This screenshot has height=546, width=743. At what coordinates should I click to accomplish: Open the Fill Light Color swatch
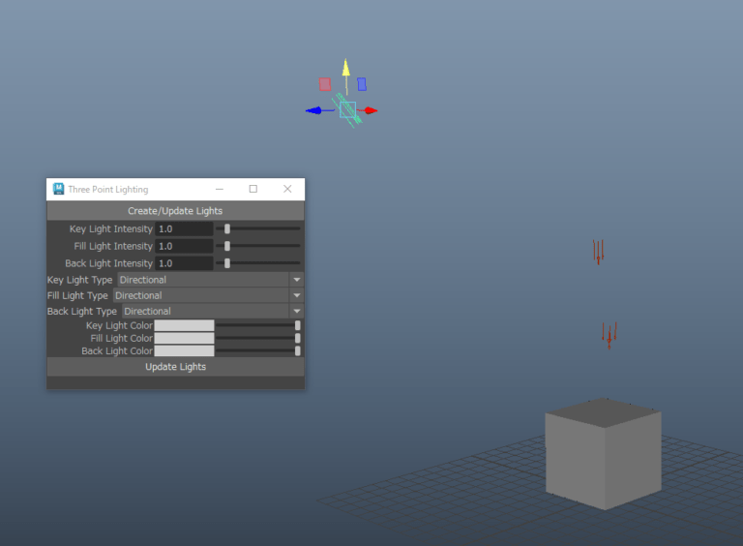pos(184,339)
